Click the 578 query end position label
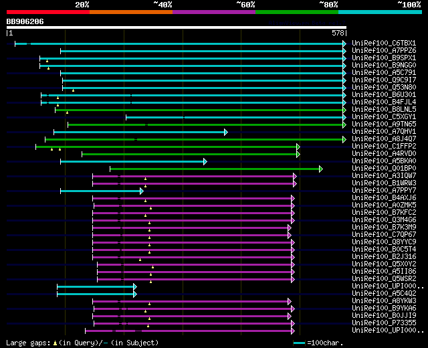This screenshot has width=428, height=348. pyautogui.click(x=338, y=33)
